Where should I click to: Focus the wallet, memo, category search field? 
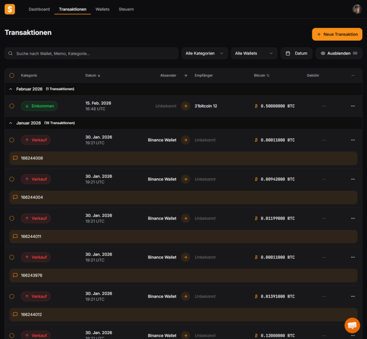(91, 53)
